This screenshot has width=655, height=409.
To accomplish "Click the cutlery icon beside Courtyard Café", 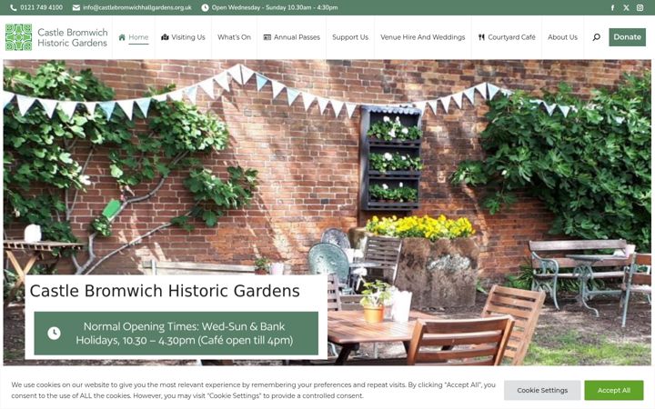I will click(x=481, y=37).
